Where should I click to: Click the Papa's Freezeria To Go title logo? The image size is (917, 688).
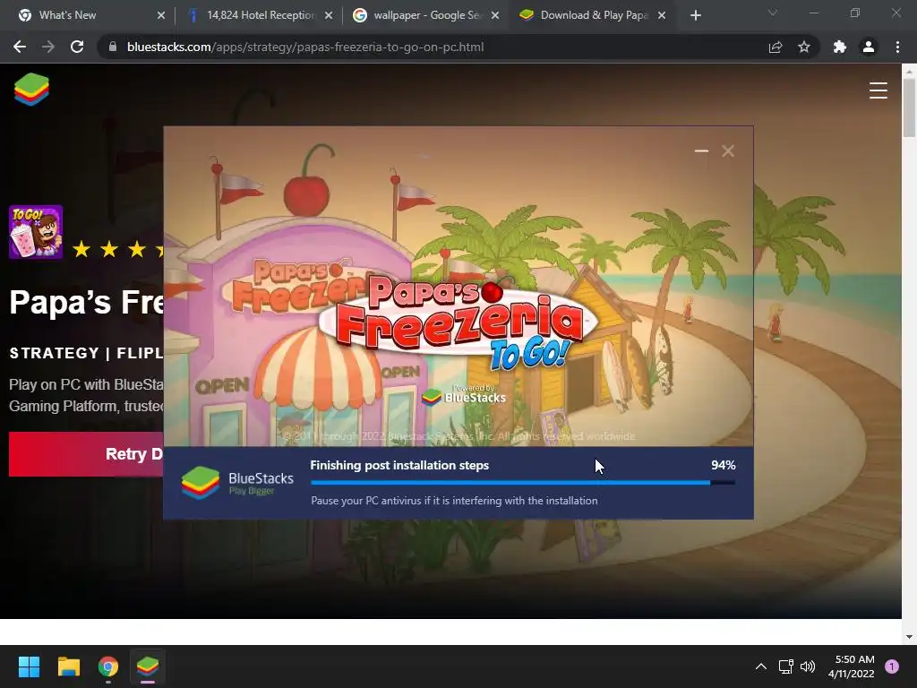(459, 322)
